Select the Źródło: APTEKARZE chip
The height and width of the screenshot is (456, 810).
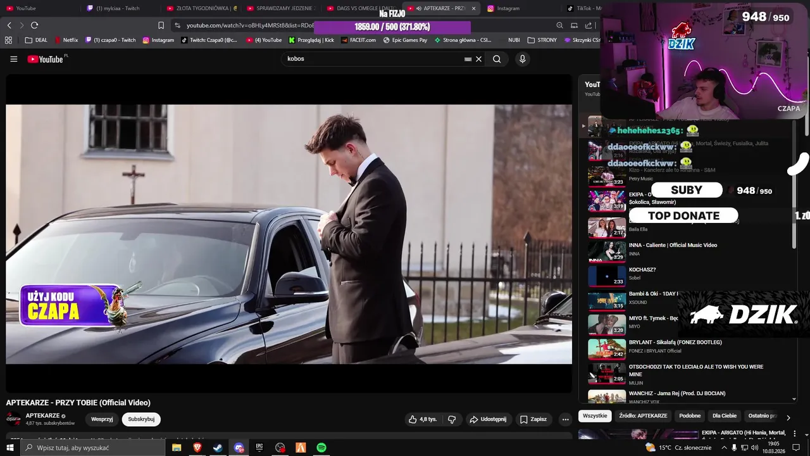click(643, 416)
